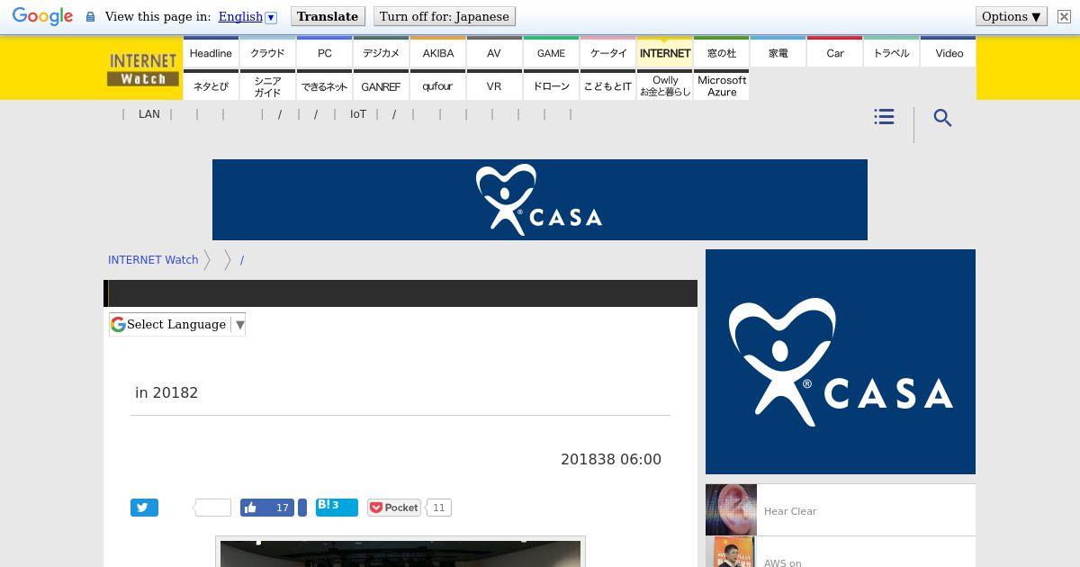This screenshot has height=567, width=1080.
Task: Save article to Pocket
Action: [393, 508]
